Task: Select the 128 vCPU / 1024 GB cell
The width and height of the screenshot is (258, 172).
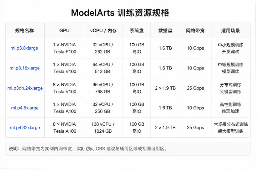Action: point(103,128)
